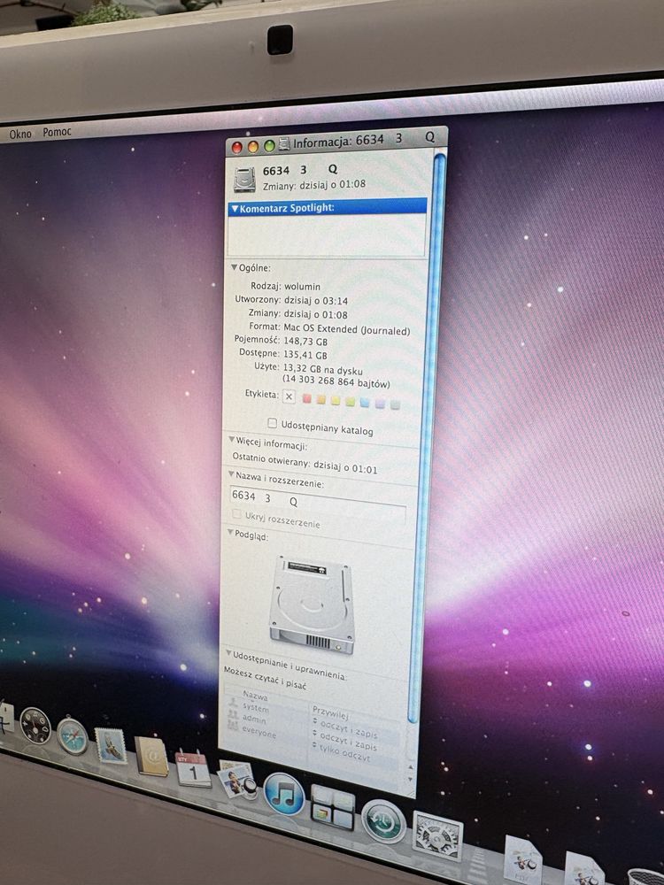
Task: Open iCal calendar icon in Dock
Action: click(193, 768)
